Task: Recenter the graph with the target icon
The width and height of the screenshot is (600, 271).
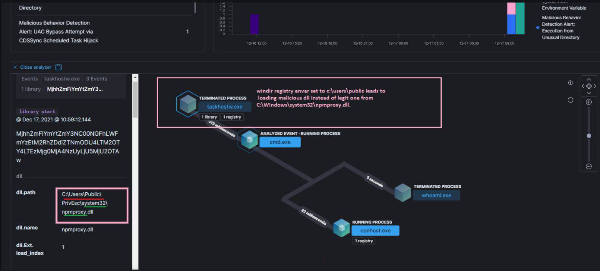Action: [x=589, y=86]
